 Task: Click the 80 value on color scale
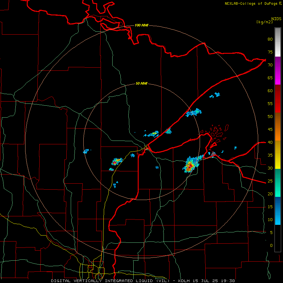[270, 39]
